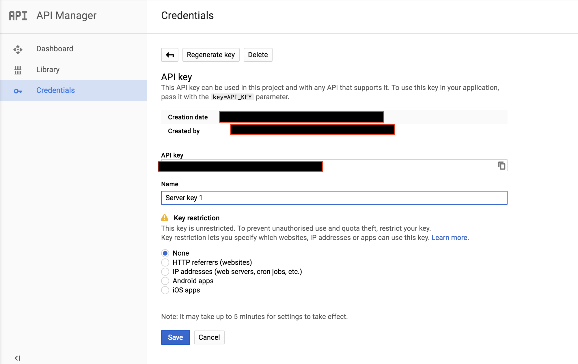
Task: Open the Learn more link
Action: point(449,238)
